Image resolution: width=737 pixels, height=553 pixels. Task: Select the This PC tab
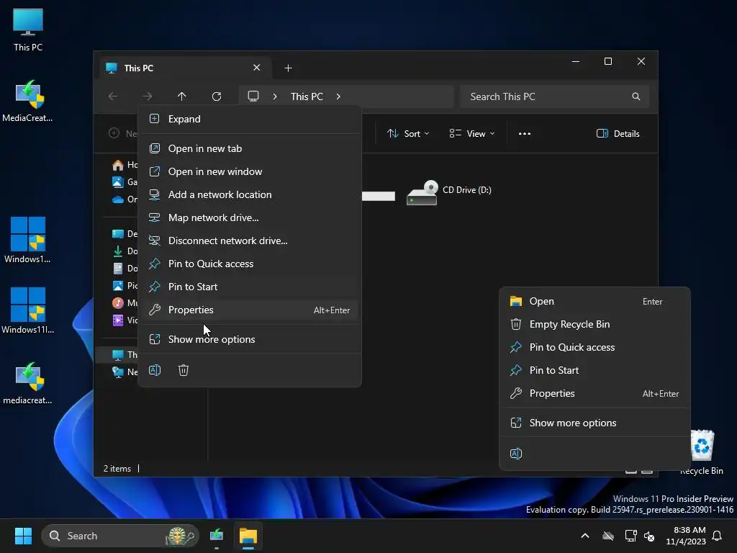click(x=185, y=68)
